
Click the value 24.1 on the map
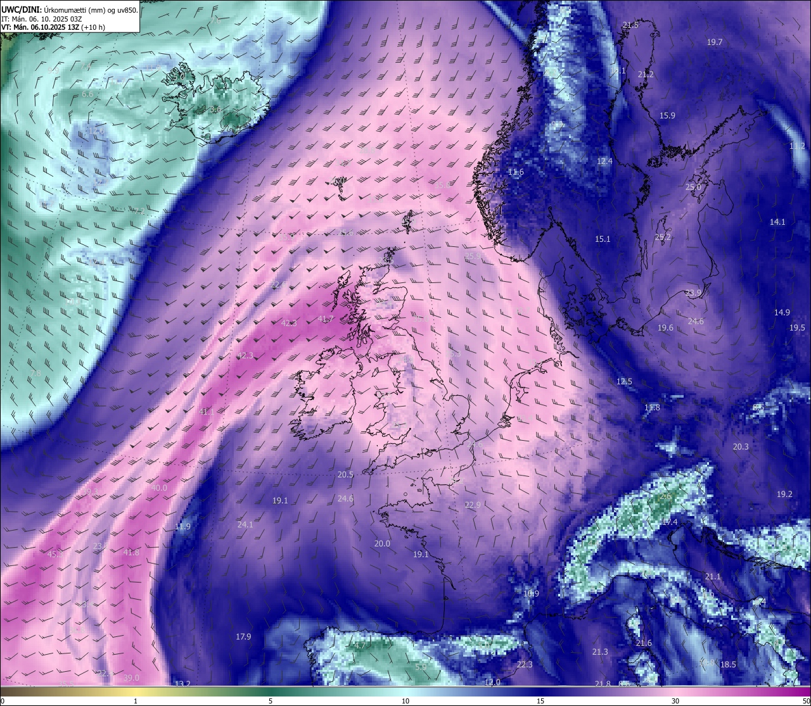click(x=245, y=524)
